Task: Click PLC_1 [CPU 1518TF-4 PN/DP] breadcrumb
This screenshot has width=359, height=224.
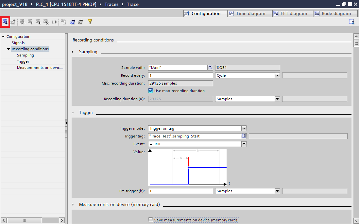Action: point(66,4)
